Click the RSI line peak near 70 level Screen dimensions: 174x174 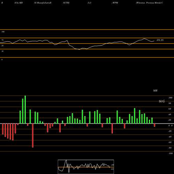(144, 39)
